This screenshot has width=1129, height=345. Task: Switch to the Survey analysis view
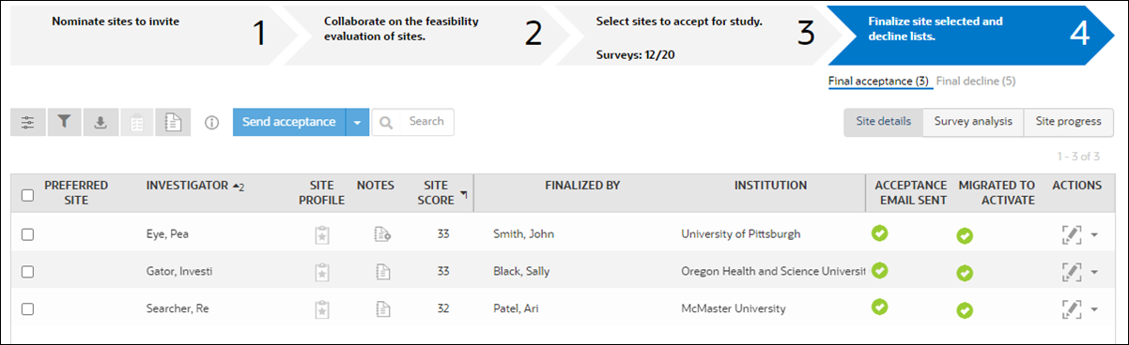973,122
